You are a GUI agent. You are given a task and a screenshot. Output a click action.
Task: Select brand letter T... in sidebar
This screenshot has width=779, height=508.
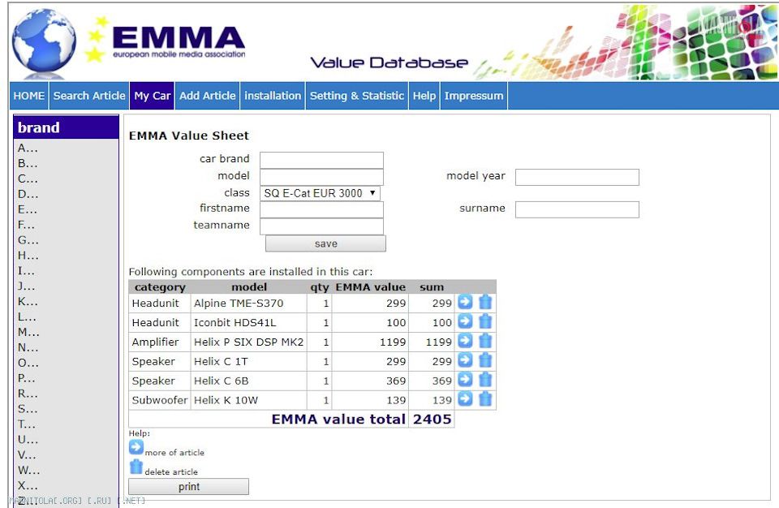pyautogui.click(x=27, y=424)
